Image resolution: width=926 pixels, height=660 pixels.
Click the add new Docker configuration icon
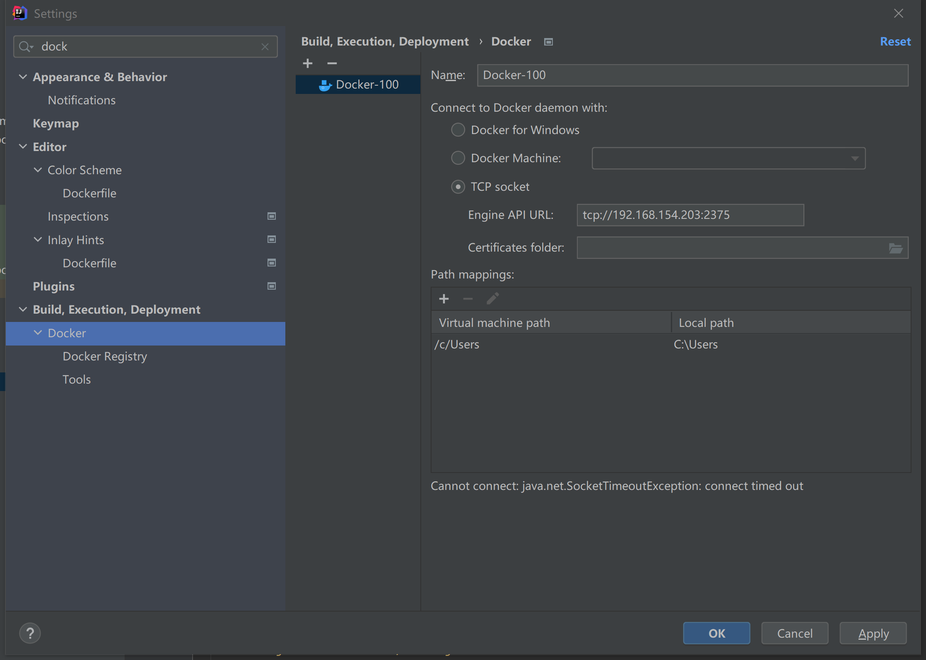point(308,63)
